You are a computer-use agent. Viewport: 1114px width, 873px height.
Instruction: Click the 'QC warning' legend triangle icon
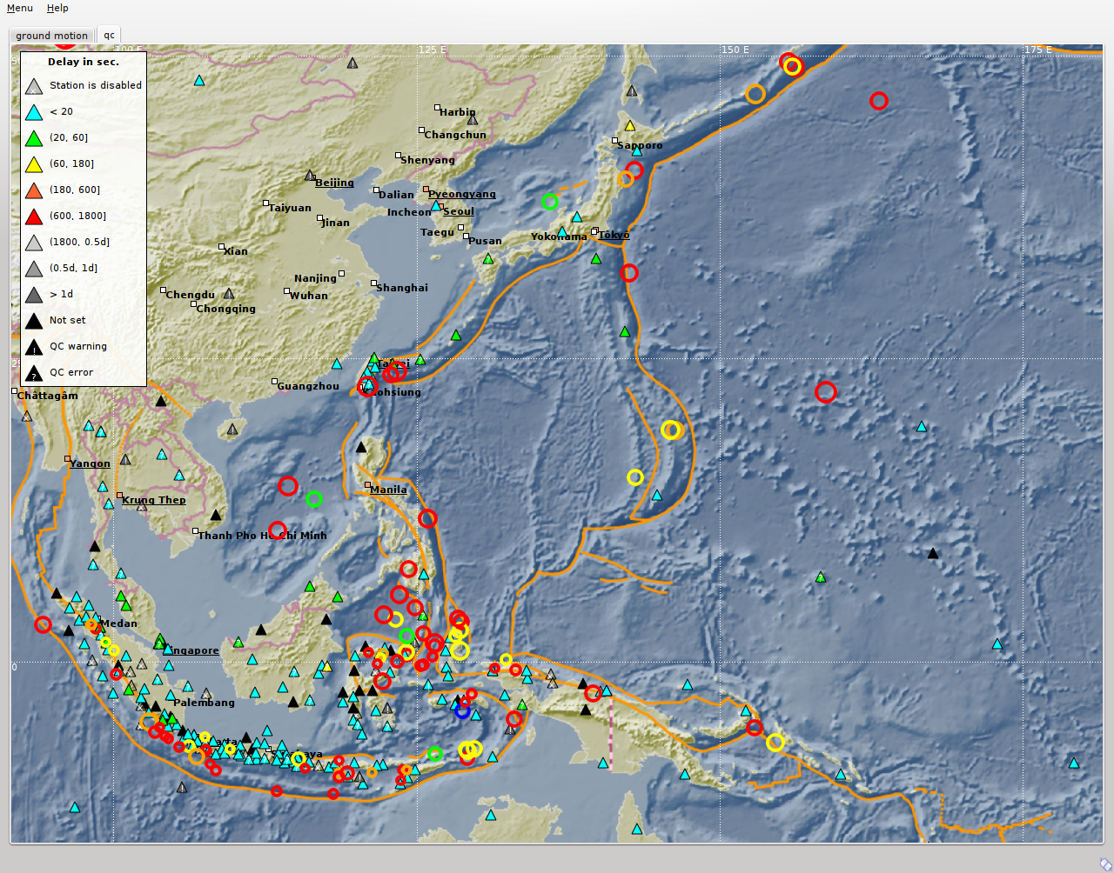tap(34, 347)
